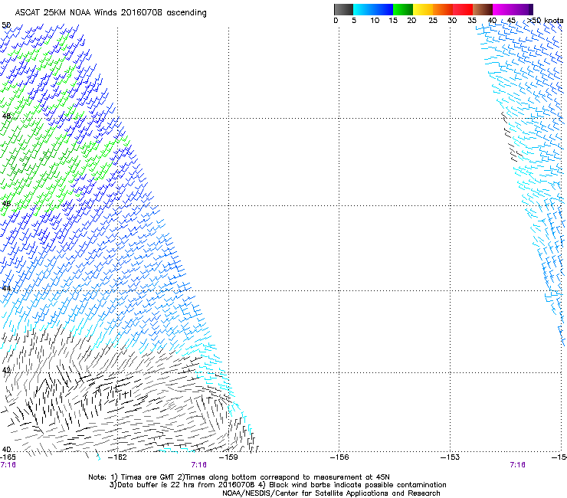Viewport: 567px width, 498px height.
Task: Click the latitude label '46'
Action: pyautogui.click(x=6, y=204)
